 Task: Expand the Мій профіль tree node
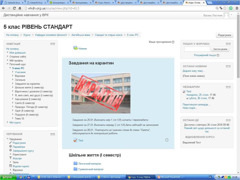[x=7, y=60]
